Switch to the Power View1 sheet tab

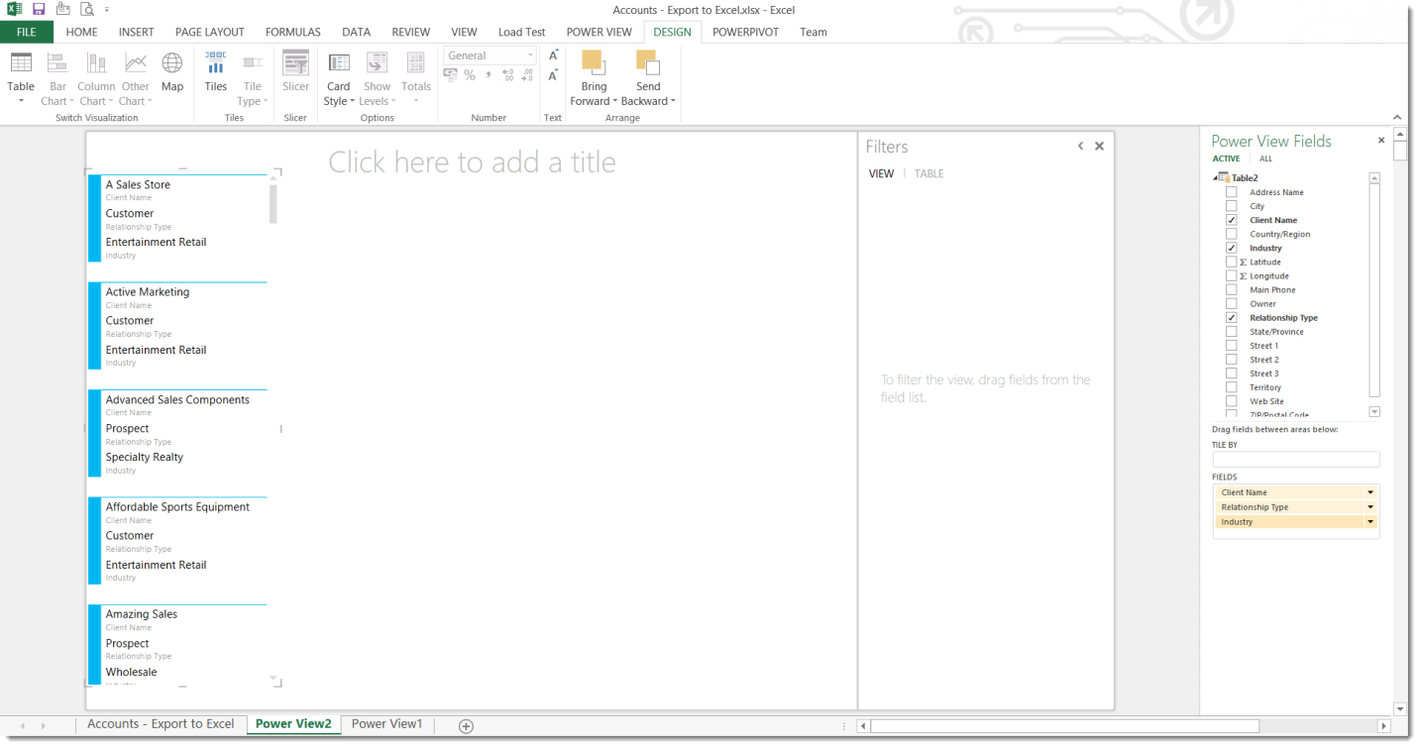(x=386, y=724)
